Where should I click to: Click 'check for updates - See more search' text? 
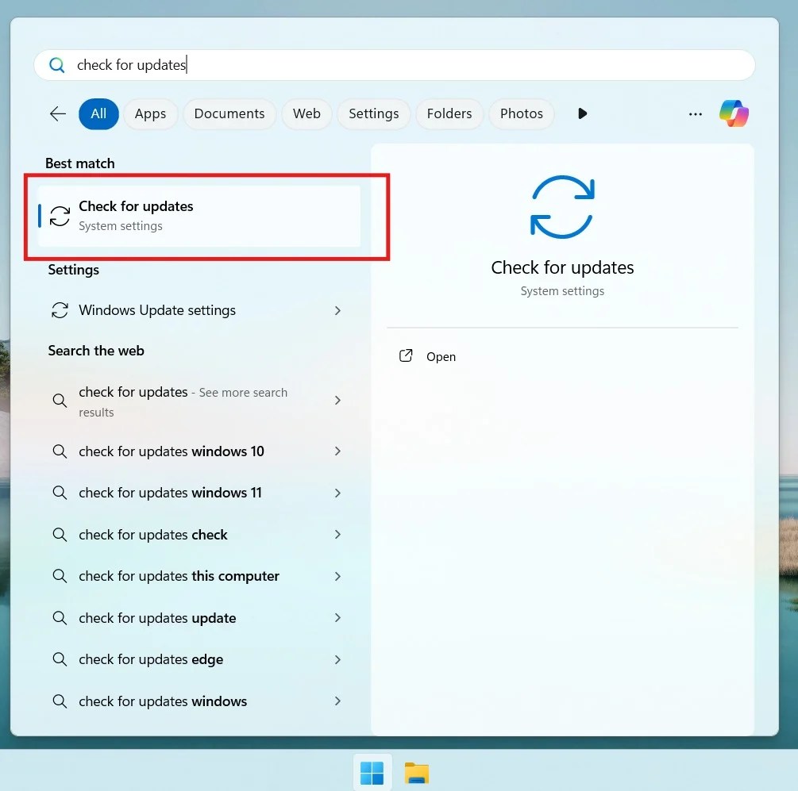(183, 393)
